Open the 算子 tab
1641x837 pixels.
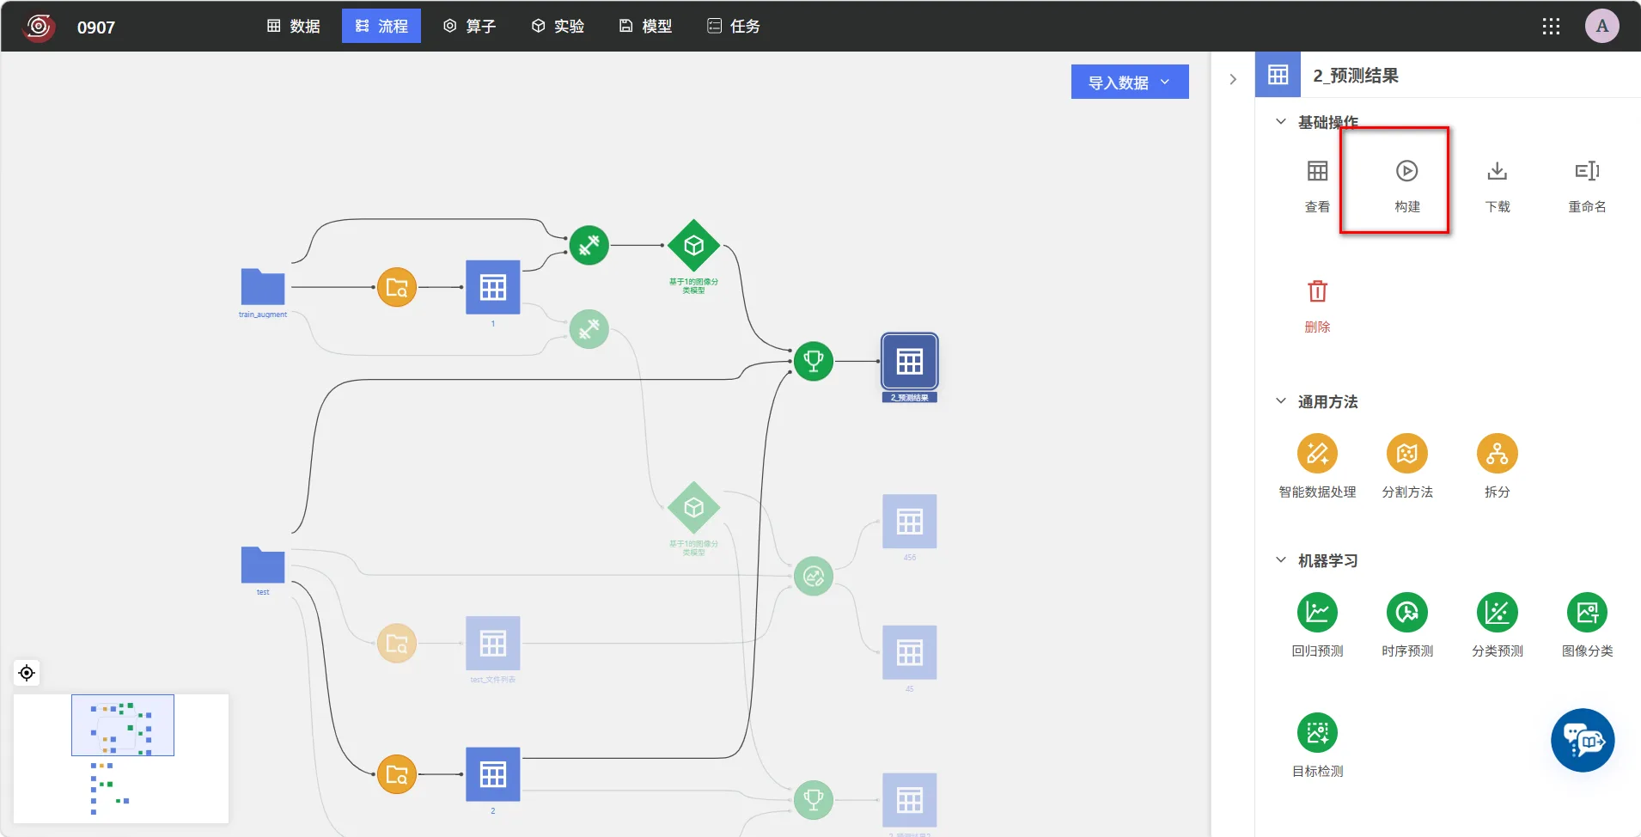tap(469, 26)
